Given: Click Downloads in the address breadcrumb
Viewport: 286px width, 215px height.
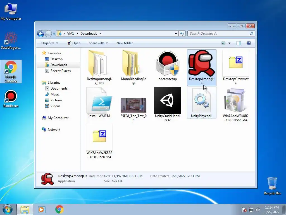Looking at the screenshot, I should (x=89, y=34).
